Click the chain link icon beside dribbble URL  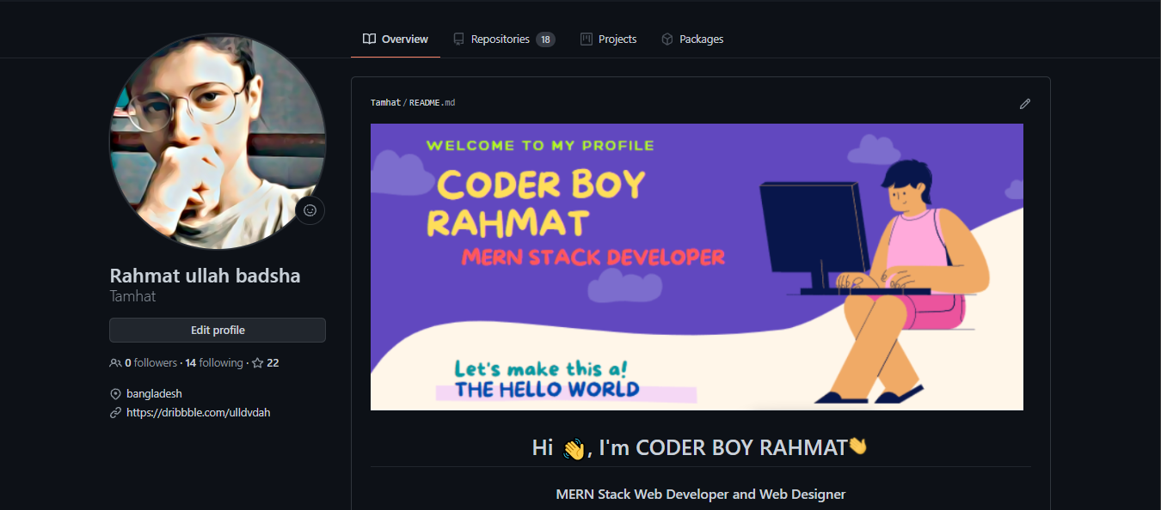pos(115,413)
